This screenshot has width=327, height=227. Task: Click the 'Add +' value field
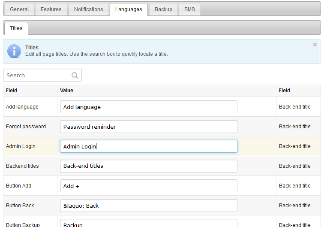[149, 186]
